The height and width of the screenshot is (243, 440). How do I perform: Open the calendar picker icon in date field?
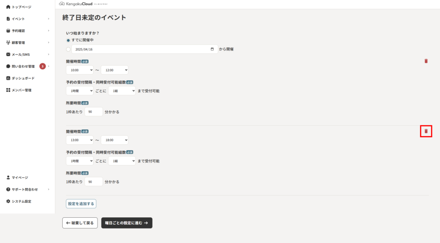tap(212, 49)
